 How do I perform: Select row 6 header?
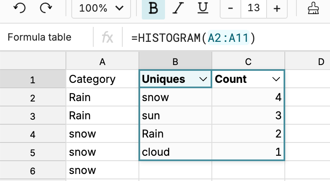(33, 171)
